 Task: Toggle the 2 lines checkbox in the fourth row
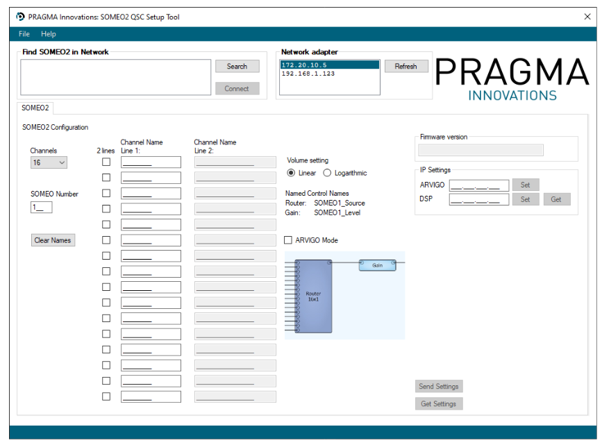[106, 208]
